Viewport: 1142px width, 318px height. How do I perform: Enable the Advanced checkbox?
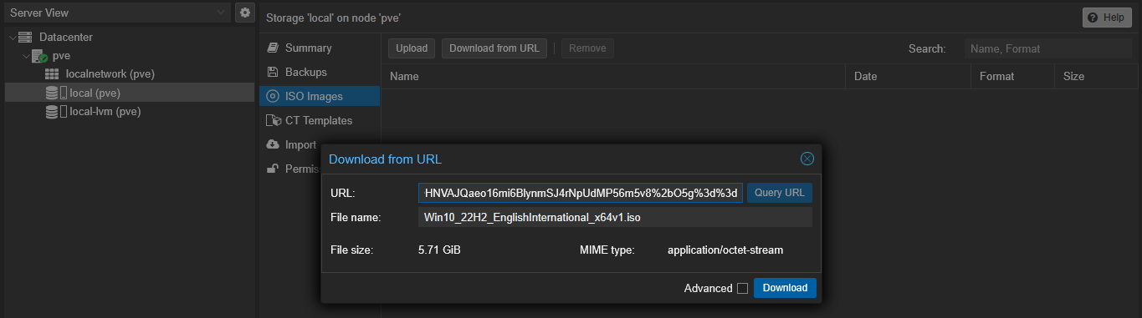click(742, 289)
